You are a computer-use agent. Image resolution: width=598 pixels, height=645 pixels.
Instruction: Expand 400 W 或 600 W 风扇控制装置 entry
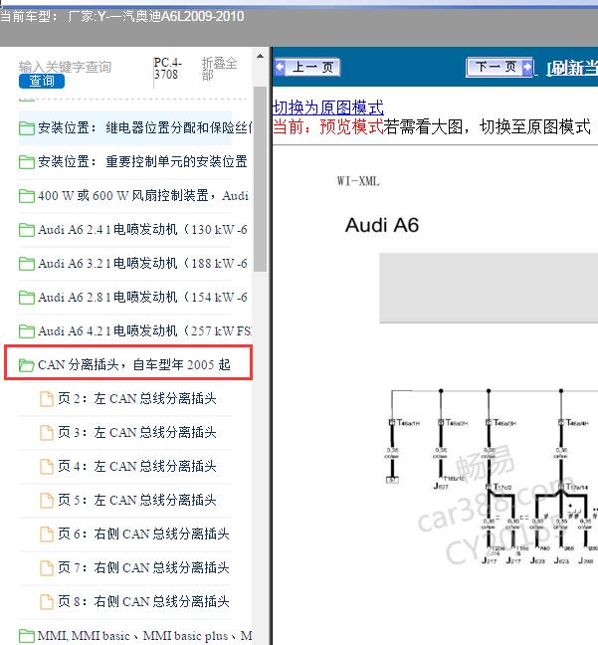[143, 195]
